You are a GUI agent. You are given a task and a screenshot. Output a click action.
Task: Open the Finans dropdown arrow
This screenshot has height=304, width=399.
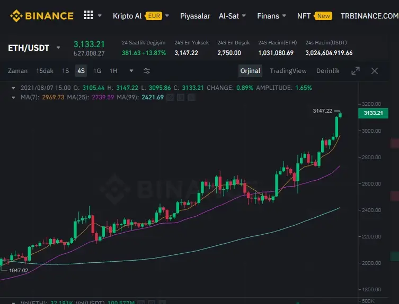point(284,16)
